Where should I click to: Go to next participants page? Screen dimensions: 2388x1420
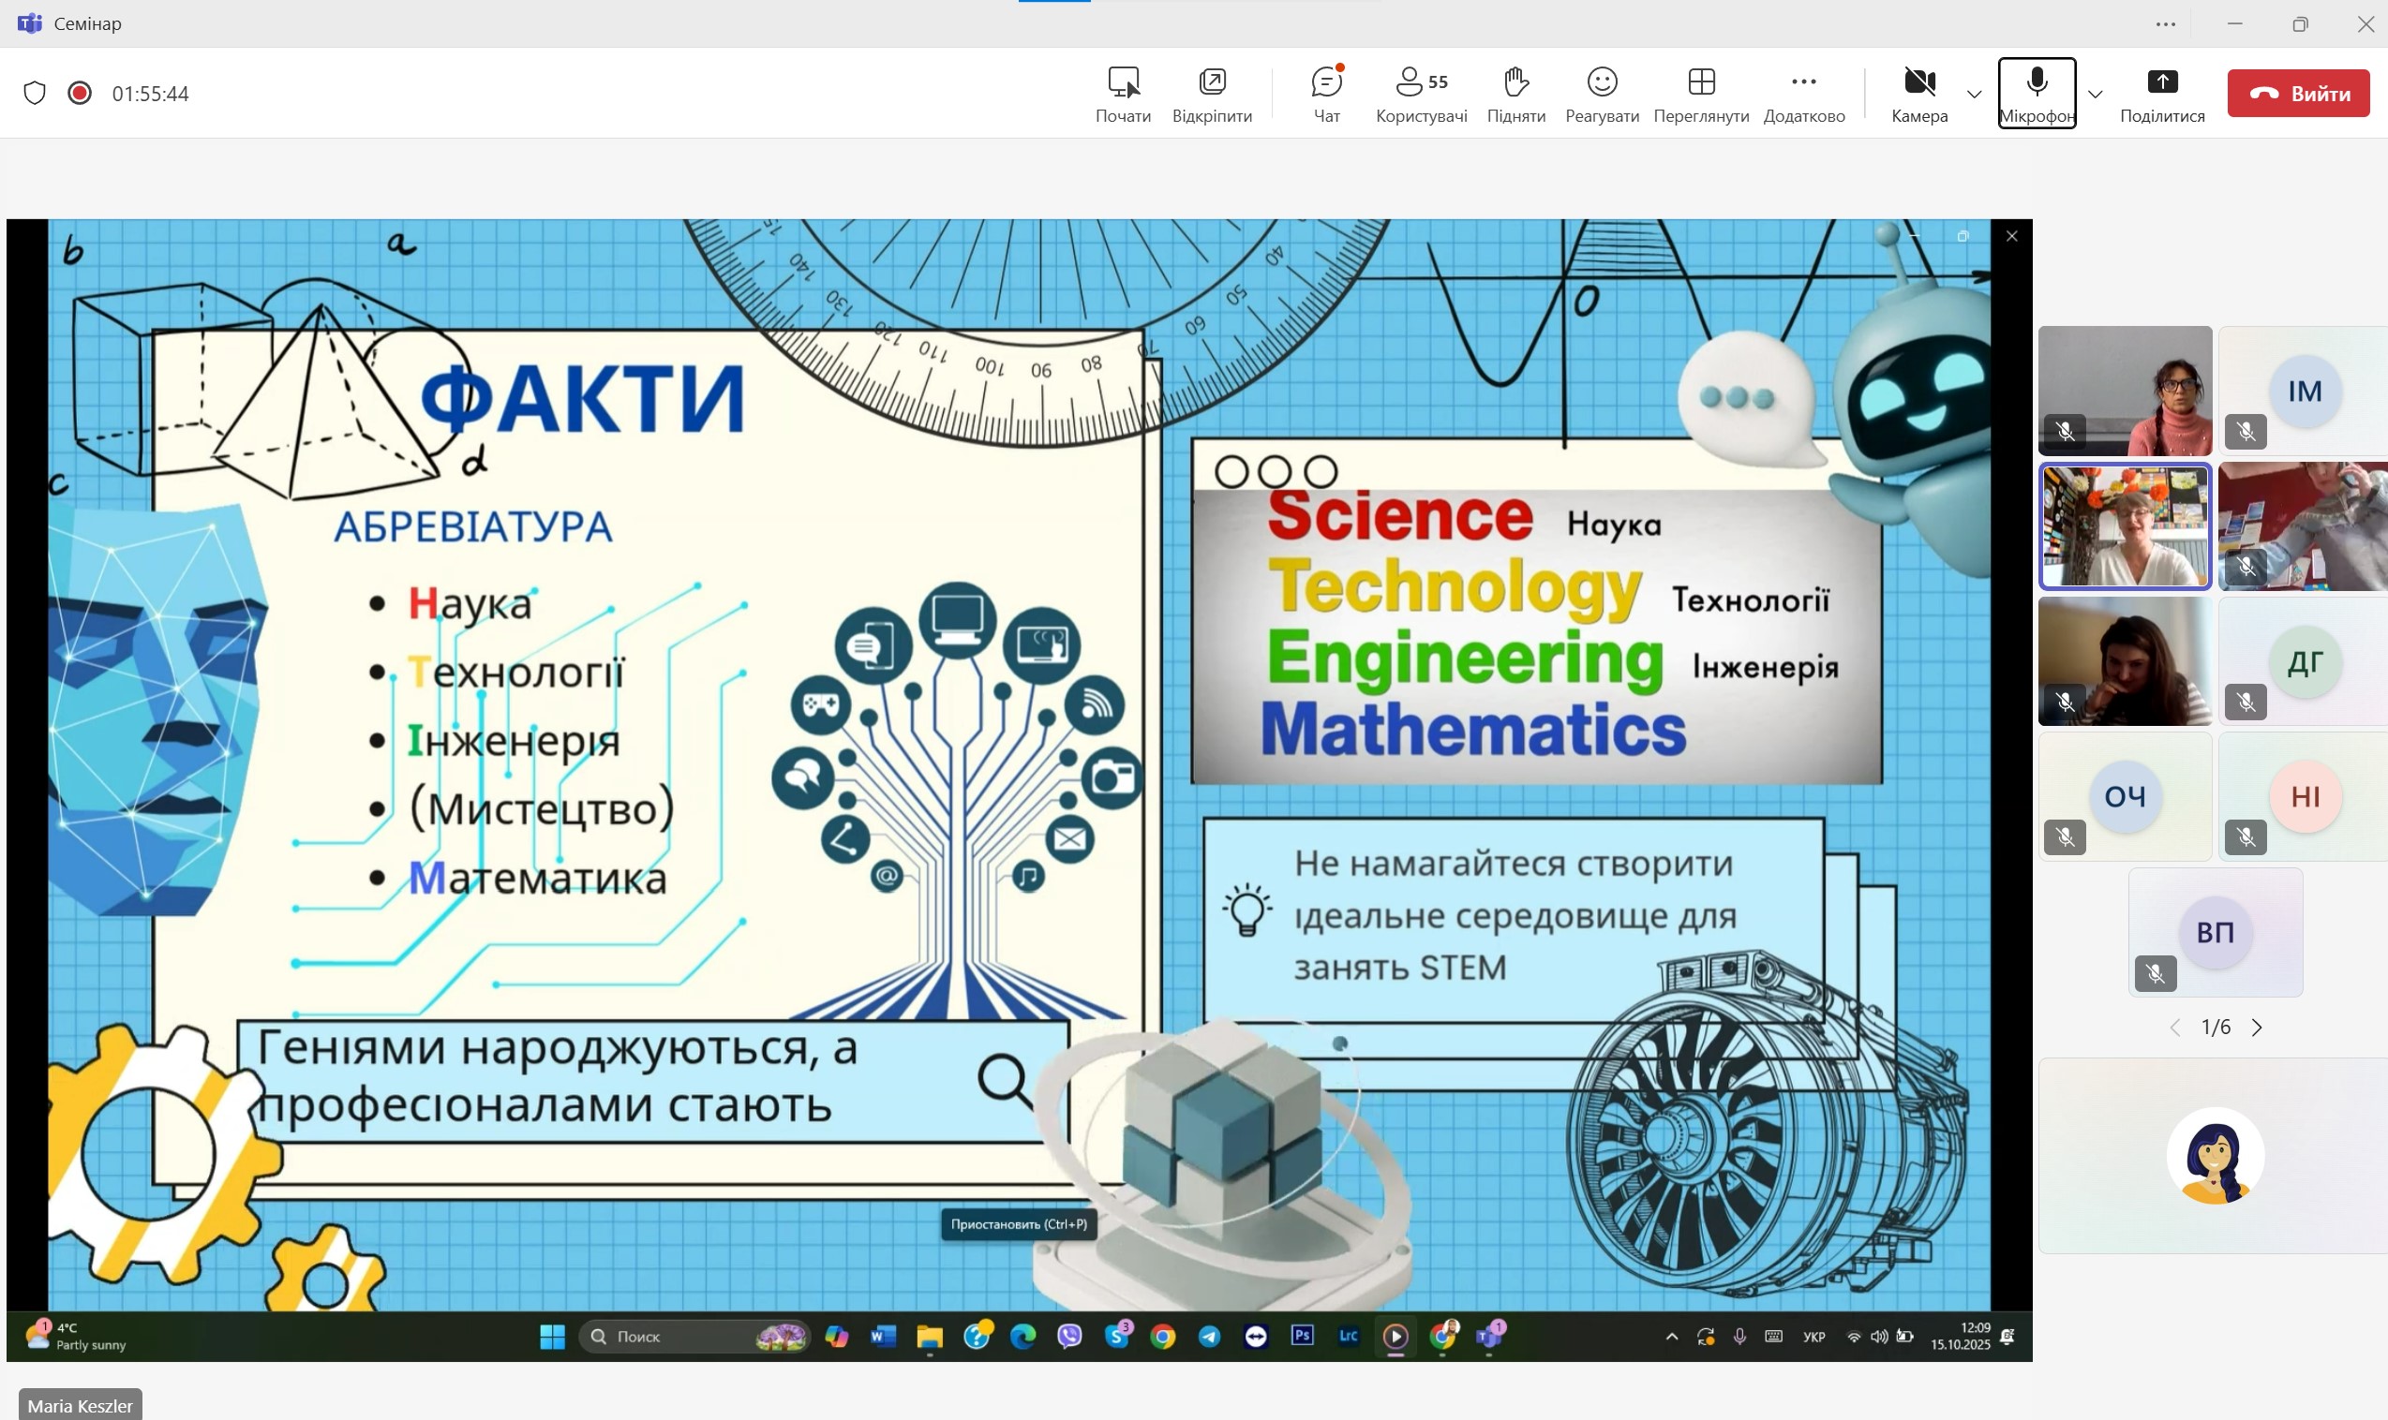tap(2257, 1028)
